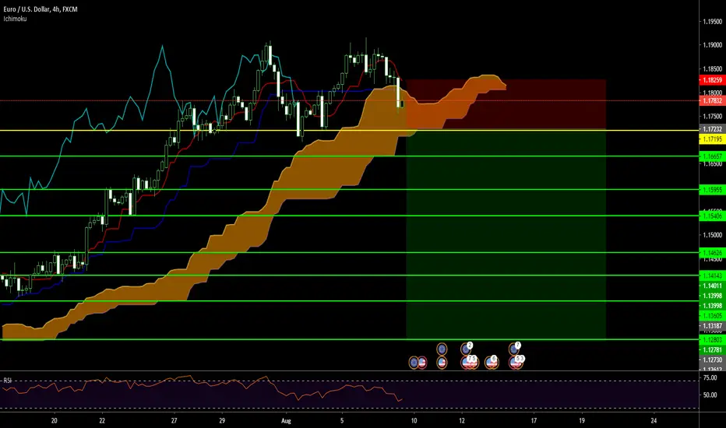
Task: Click date 24 on the time axis
Action: [x=654, y=420]
